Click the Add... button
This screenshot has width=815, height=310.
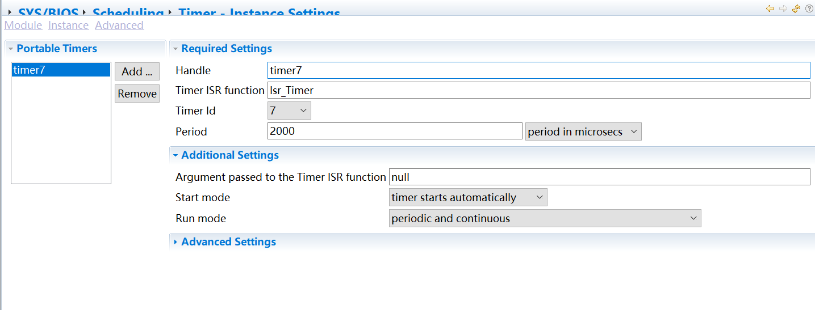click(137, 71)
